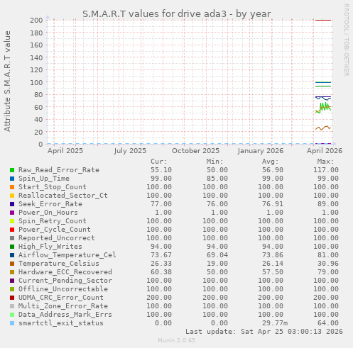Viewport: 353px width, 348px height.
Task: Select the Raw_Read_Error_Rate legend label
Action: click(x=59, y=170)
